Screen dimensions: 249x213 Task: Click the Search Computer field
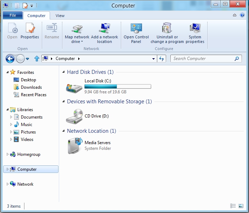206,59
